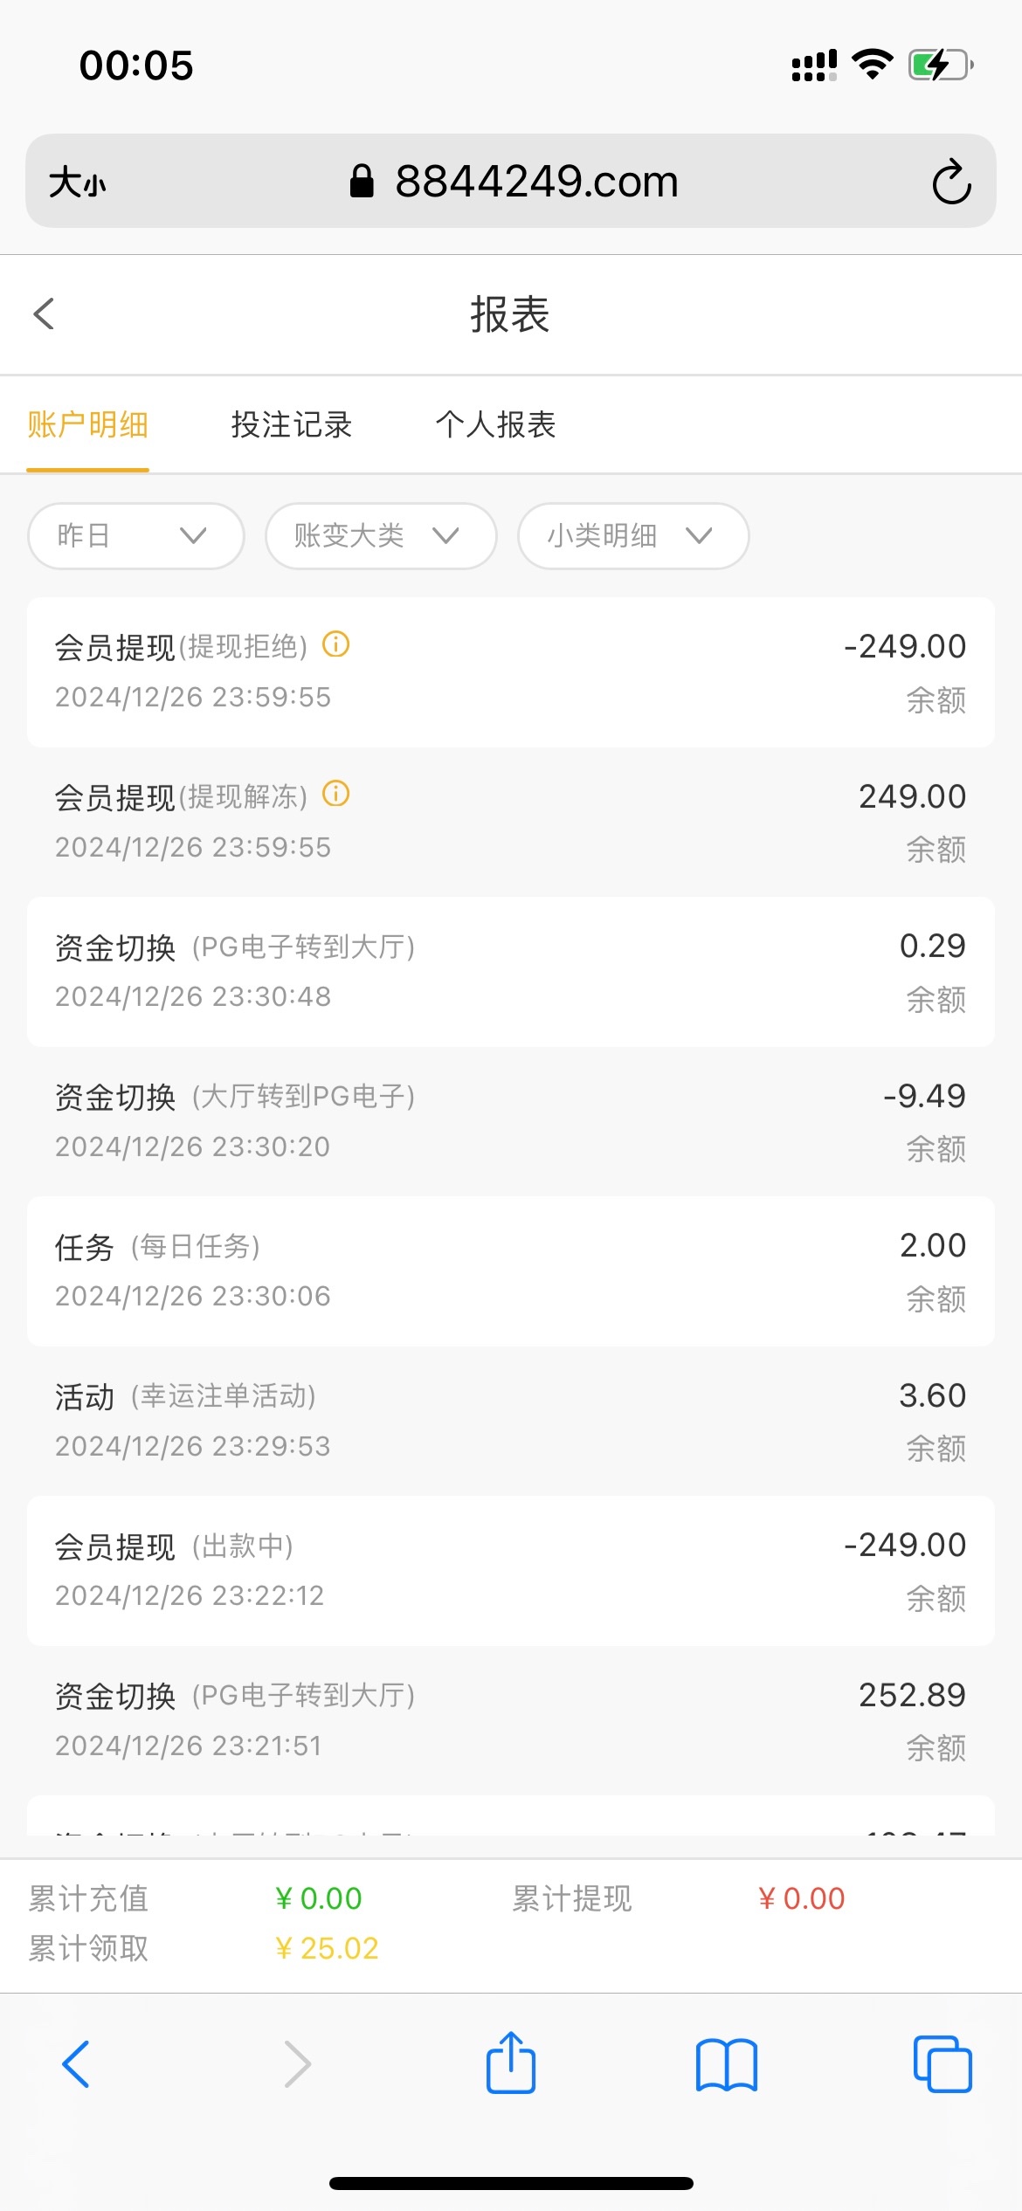Tap info icon next to 提现拒绝
The height and width of the screenshot is (2211, 1022).
(336, 644)
